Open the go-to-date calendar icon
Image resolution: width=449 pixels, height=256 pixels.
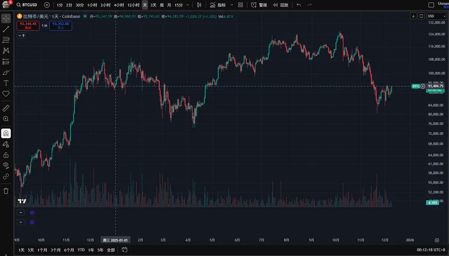[125, 250]
